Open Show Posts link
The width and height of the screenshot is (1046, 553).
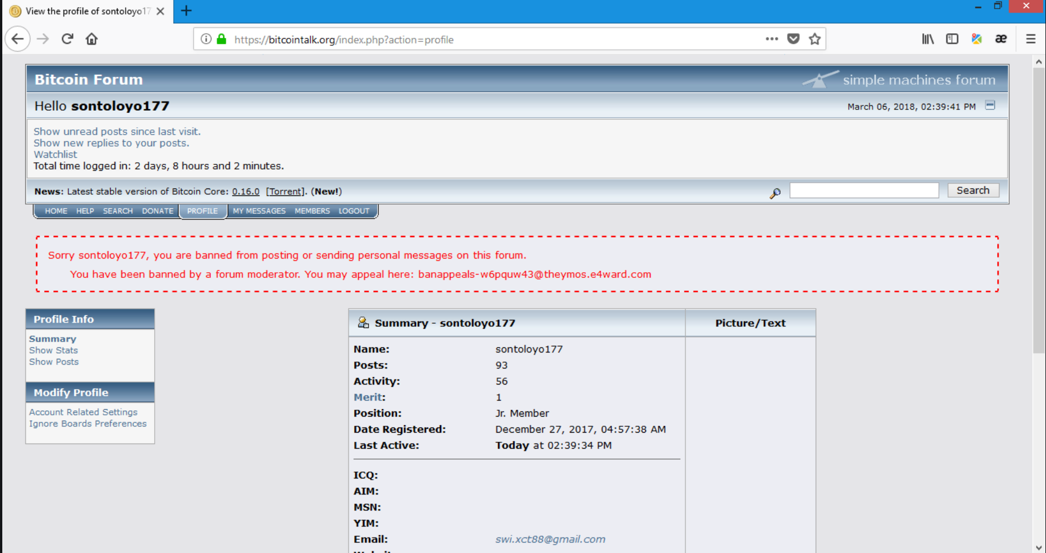click(x=54, y=362)
